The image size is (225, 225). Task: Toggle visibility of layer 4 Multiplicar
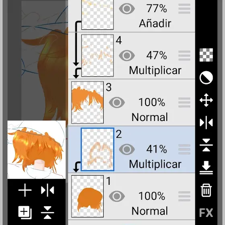[127, 55]
